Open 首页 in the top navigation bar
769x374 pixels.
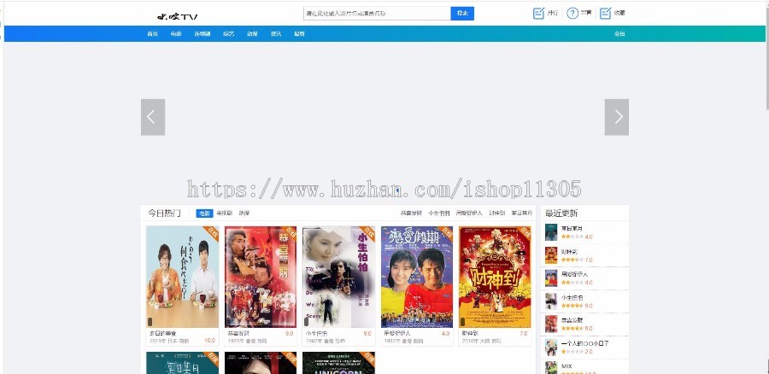(153, 34)
